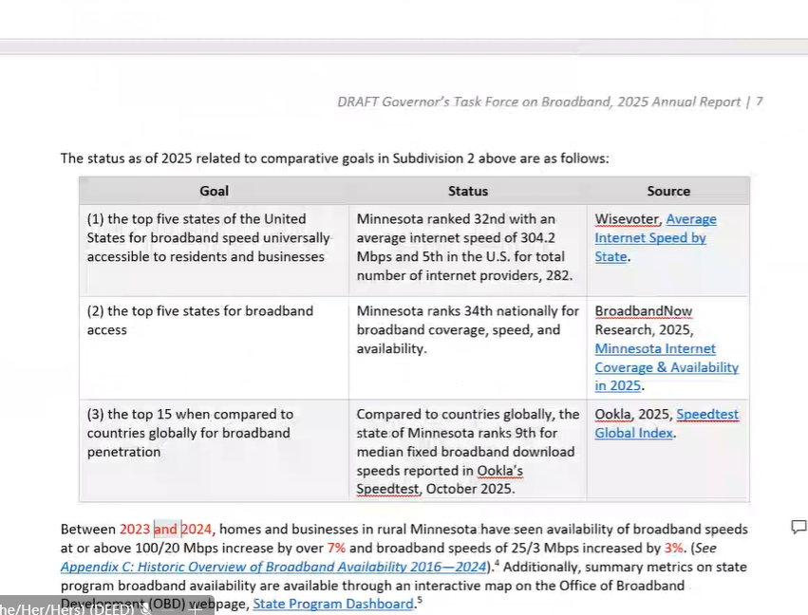Viewport: 808px width, 615px height.
Task: Click the muted microphone icon on name label
Action: (x=145, y=608)
